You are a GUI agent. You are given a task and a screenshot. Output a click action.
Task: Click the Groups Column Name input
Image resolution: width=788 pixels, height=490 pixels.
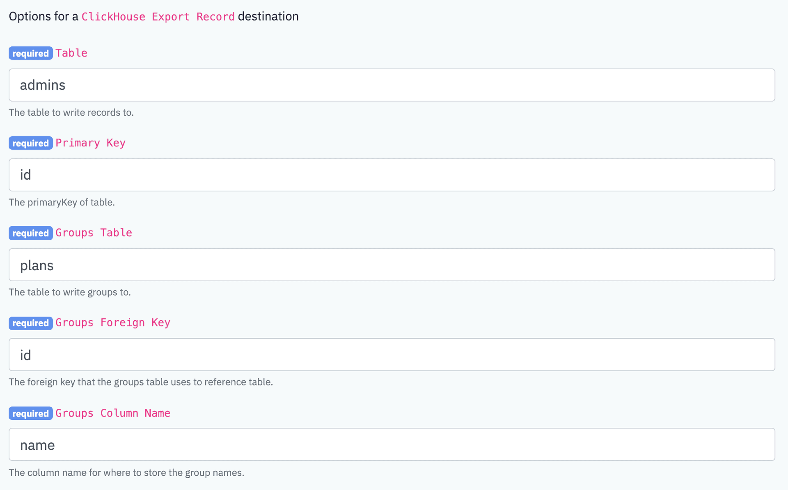coord(392,444)
